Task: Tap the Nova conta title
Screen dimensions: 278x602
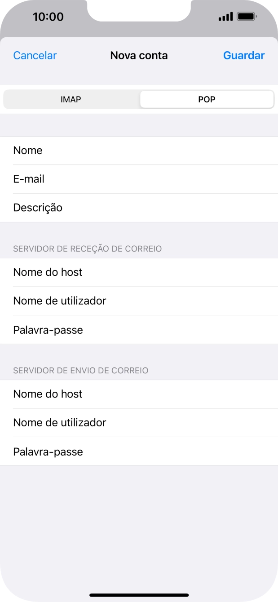Action: point(139,55)
